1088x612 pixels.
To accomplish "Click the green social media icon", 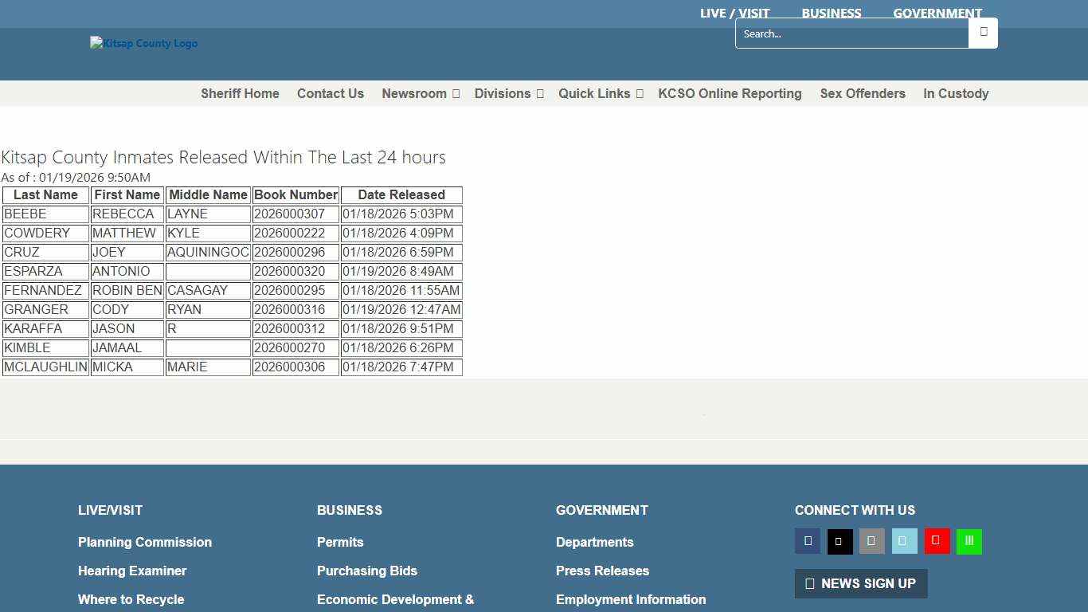I will pyautogui.click(x=969, y=541).
